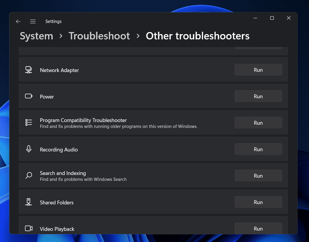This screenshot has width=309, height=242.
Task: Go to Troubleshoot in the breadcrumb
Action: (99, 36)
